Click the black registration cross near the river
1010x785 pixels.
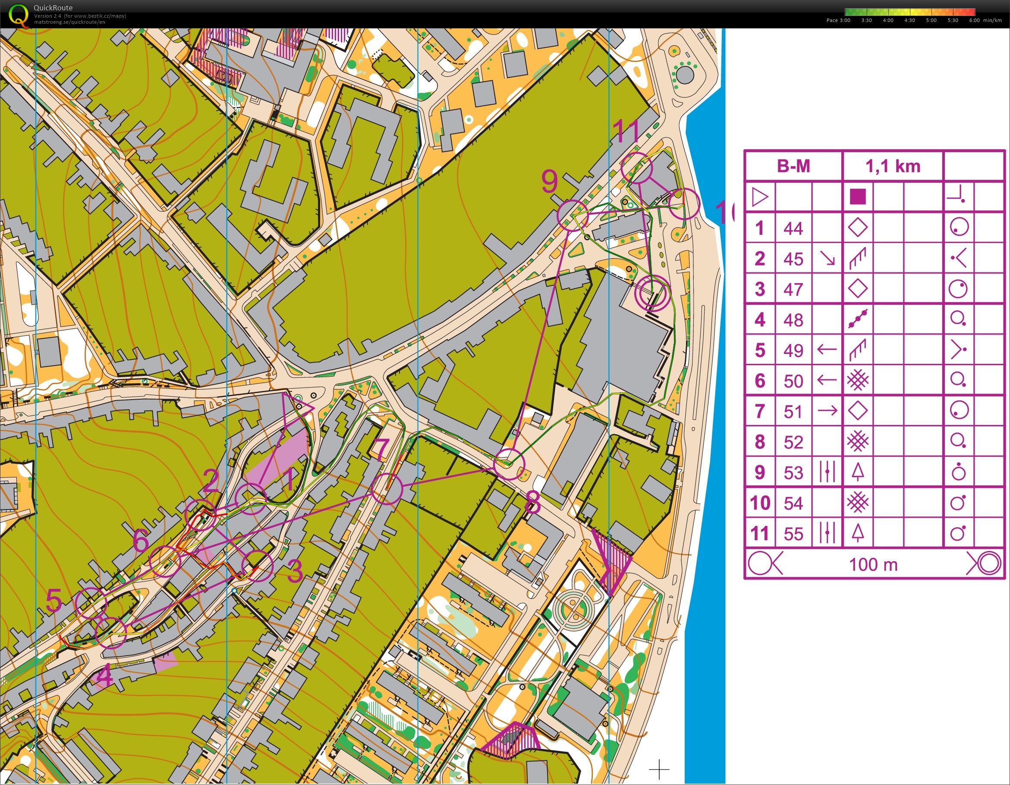pos(659,769)
